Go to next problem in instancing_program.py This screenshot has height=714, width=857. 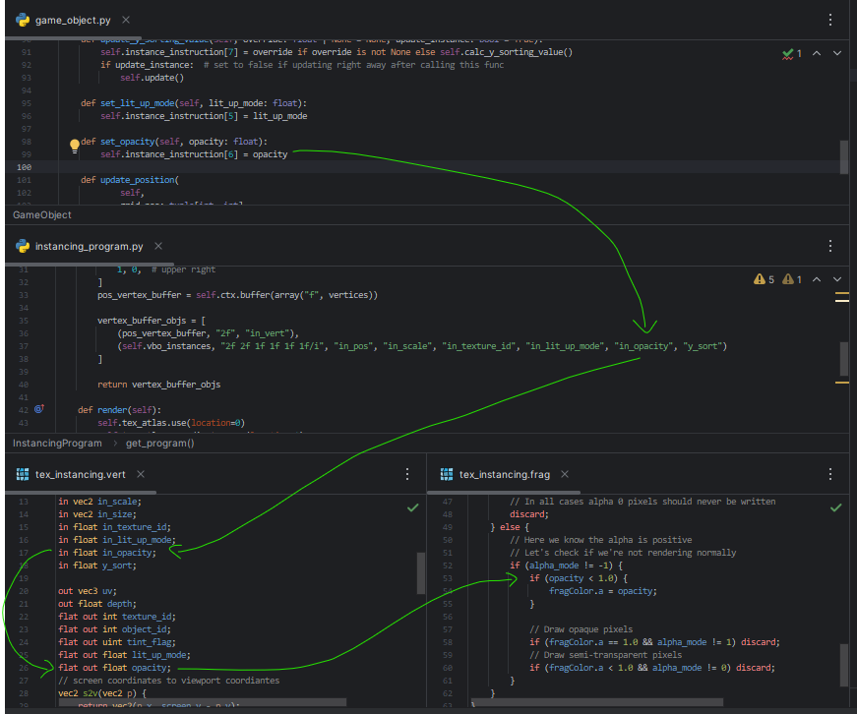836,279
